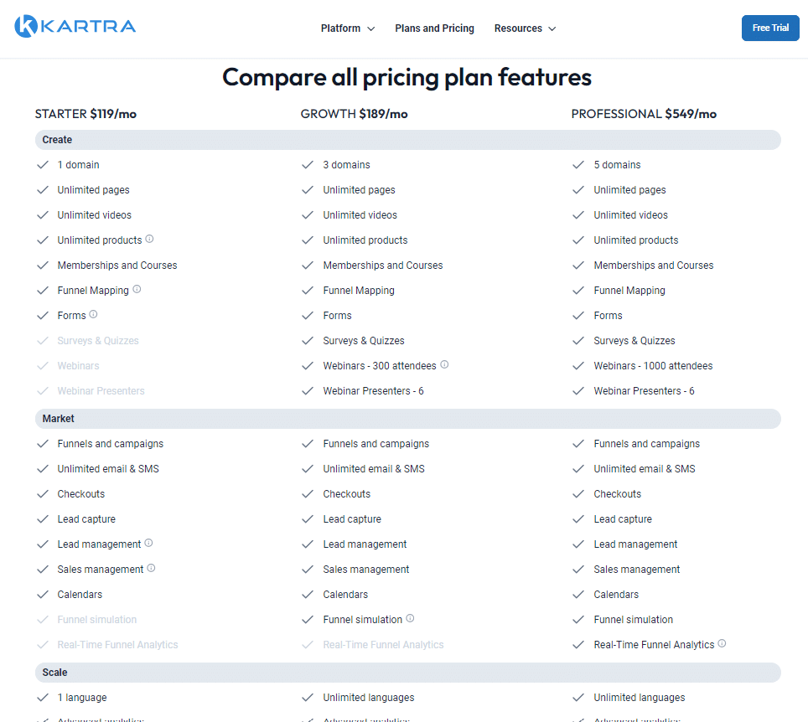Screen dimensions: 808x722
Task: Click 'Calendars' in Growth column
Action: [x=345, y=595]
